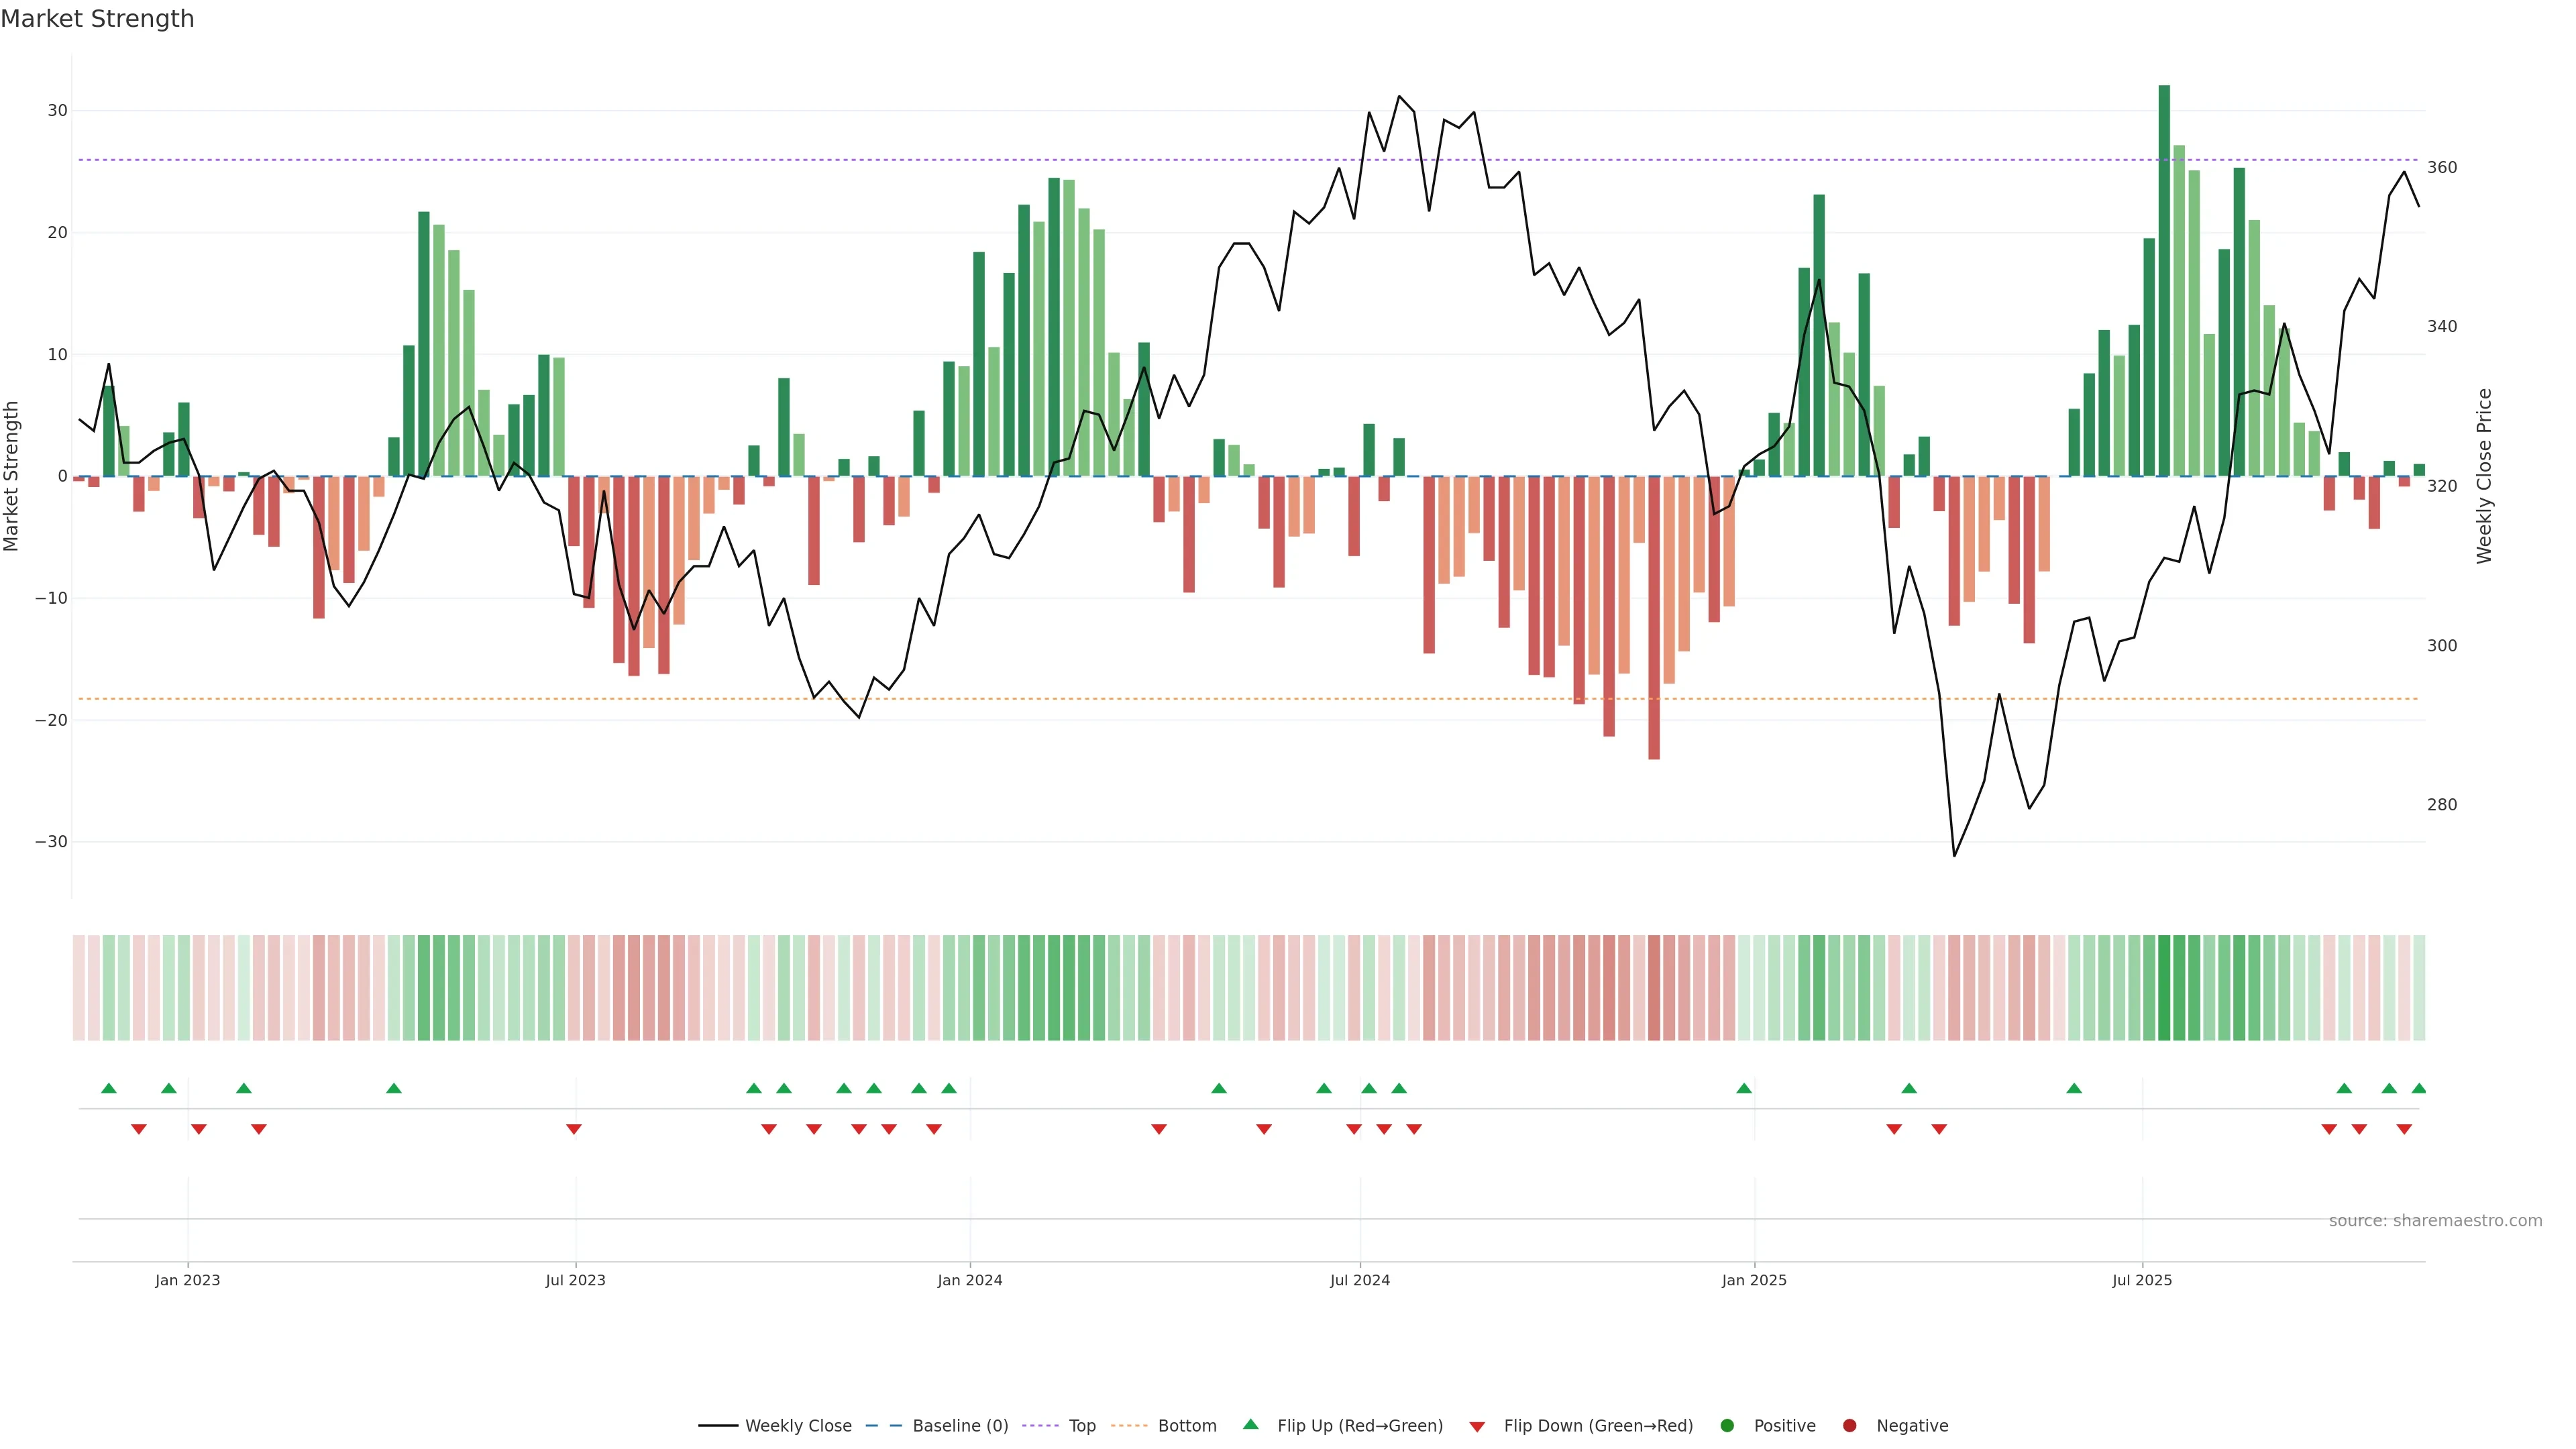Click Weekly Close Price axis title
This screenshot has height=1449, width=2576.
click(x=2484, y=476)
